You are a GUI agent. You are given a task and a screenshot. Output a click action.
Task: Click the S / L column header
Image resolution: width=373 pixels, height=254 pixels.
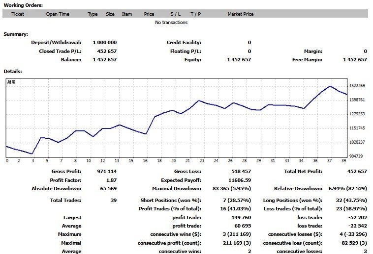coord(176,14)
